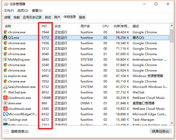Click the description 桌面窗口管理器
The width and height of the screenshot is (176, 140).
[144, 103]
